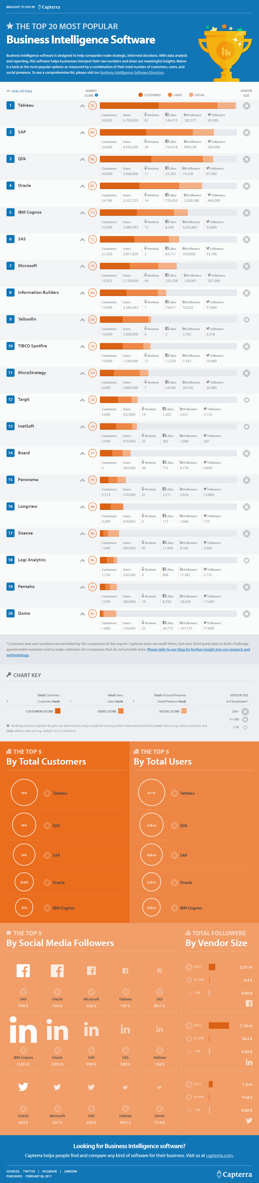Open the TWITTER source link
The image size is (259, 1183).
(x=29, y=1171)
